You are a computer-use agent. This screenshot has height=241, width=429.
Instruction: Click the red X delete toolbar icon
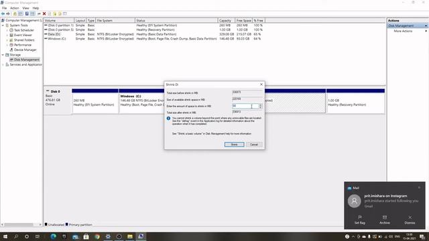coord(44,13)
